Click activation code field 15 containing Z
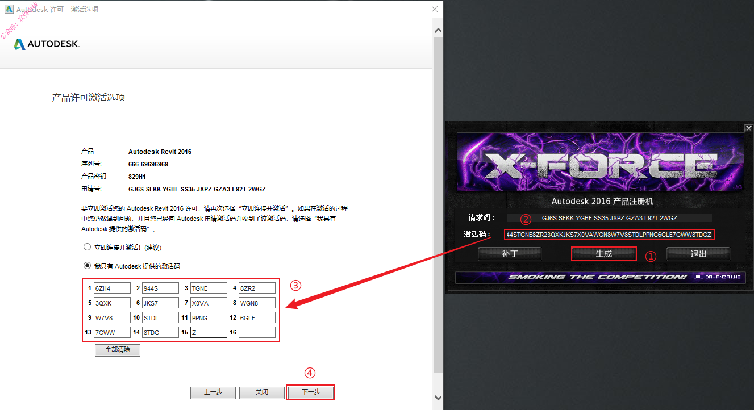The image size is (754, 410). [209, 332]
